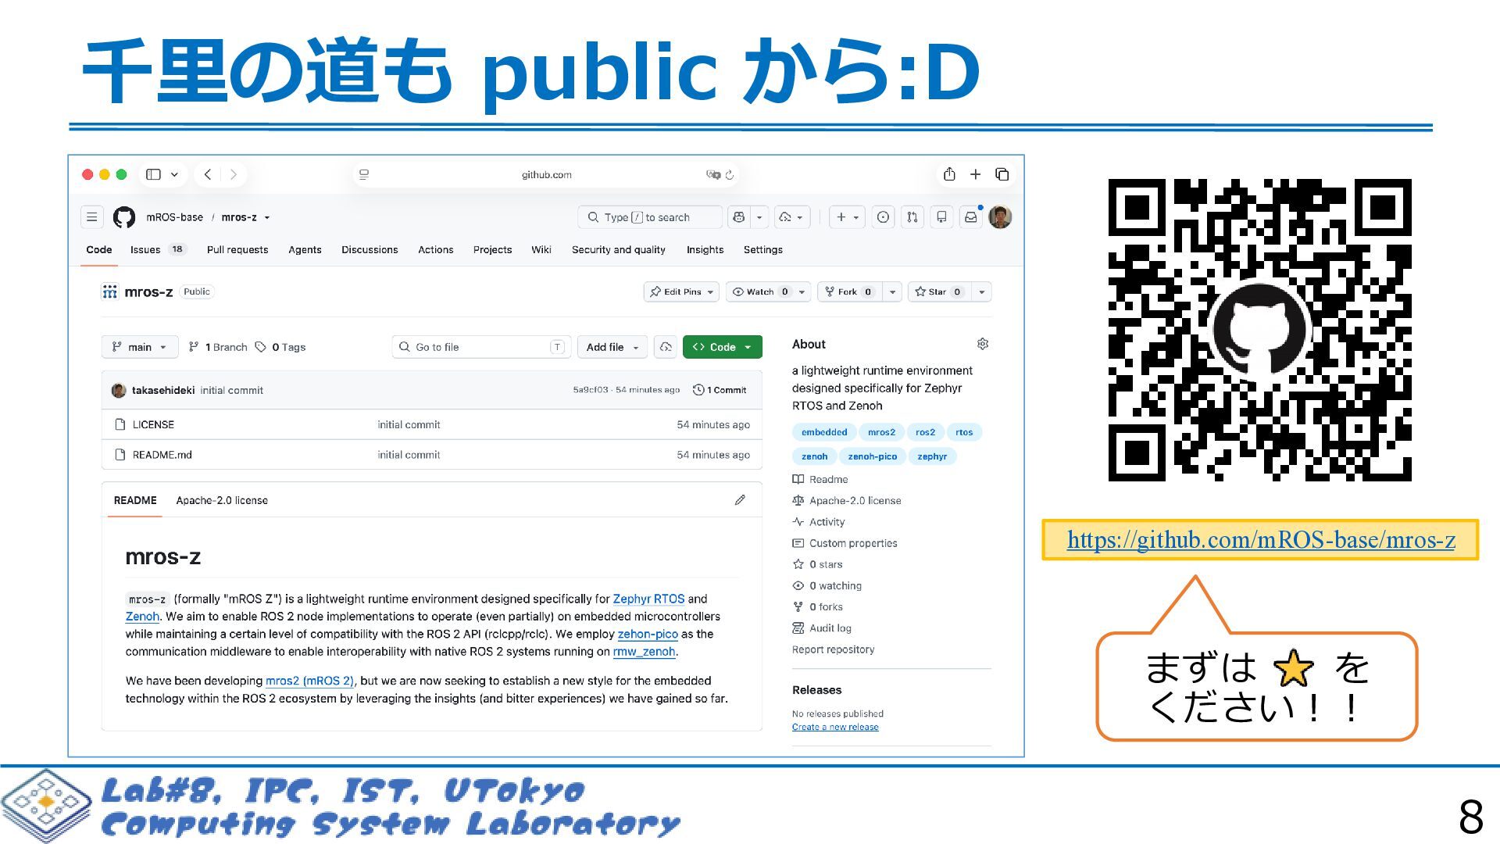Image resolution: width=1500 pixels, height=844 pixels.
Task: Open the About settings gear icon
Action: tap(983, 344)
